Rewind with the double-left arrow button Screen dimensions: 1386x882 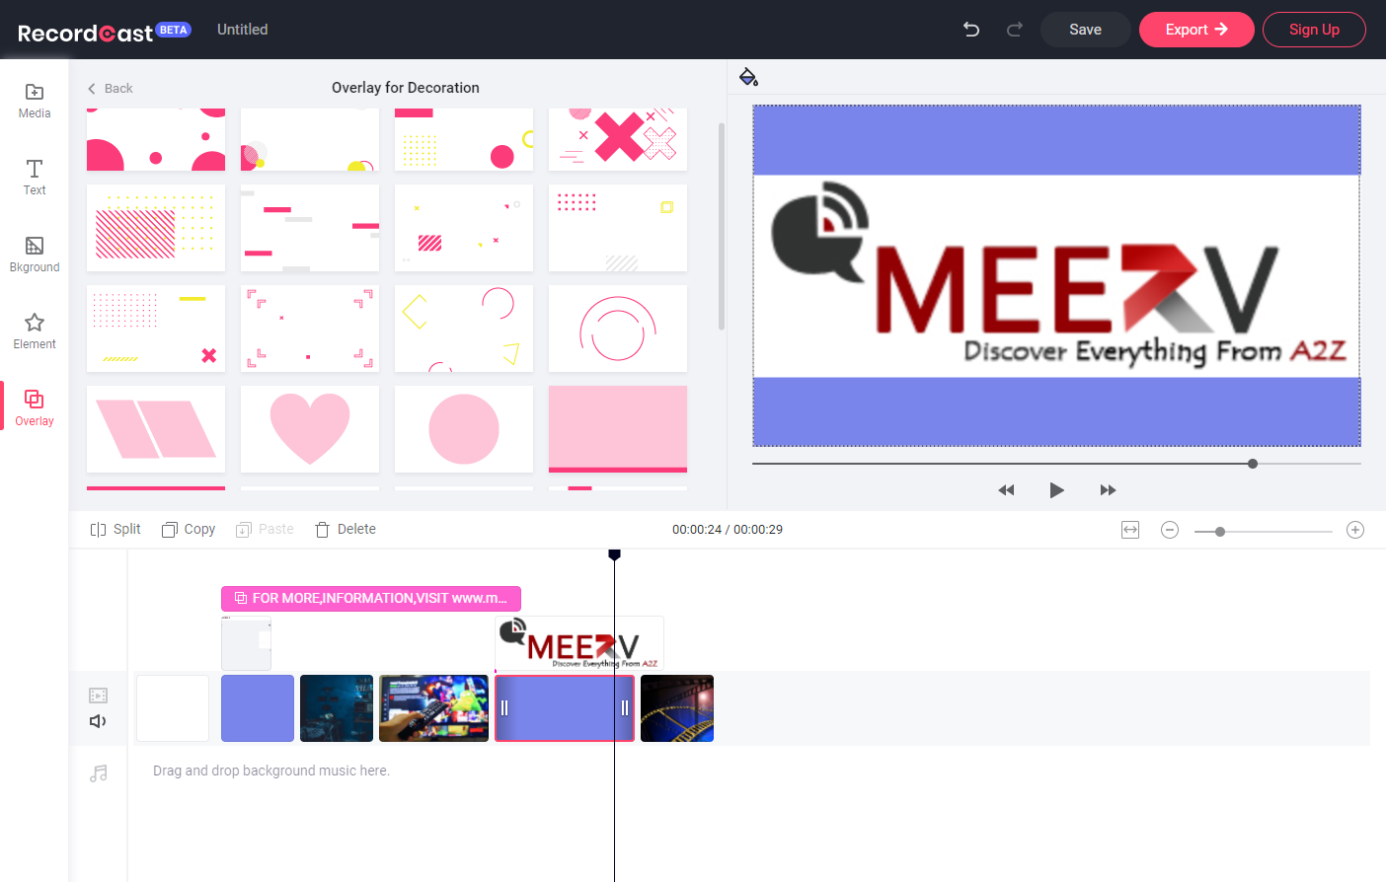tap(1006, 490)
